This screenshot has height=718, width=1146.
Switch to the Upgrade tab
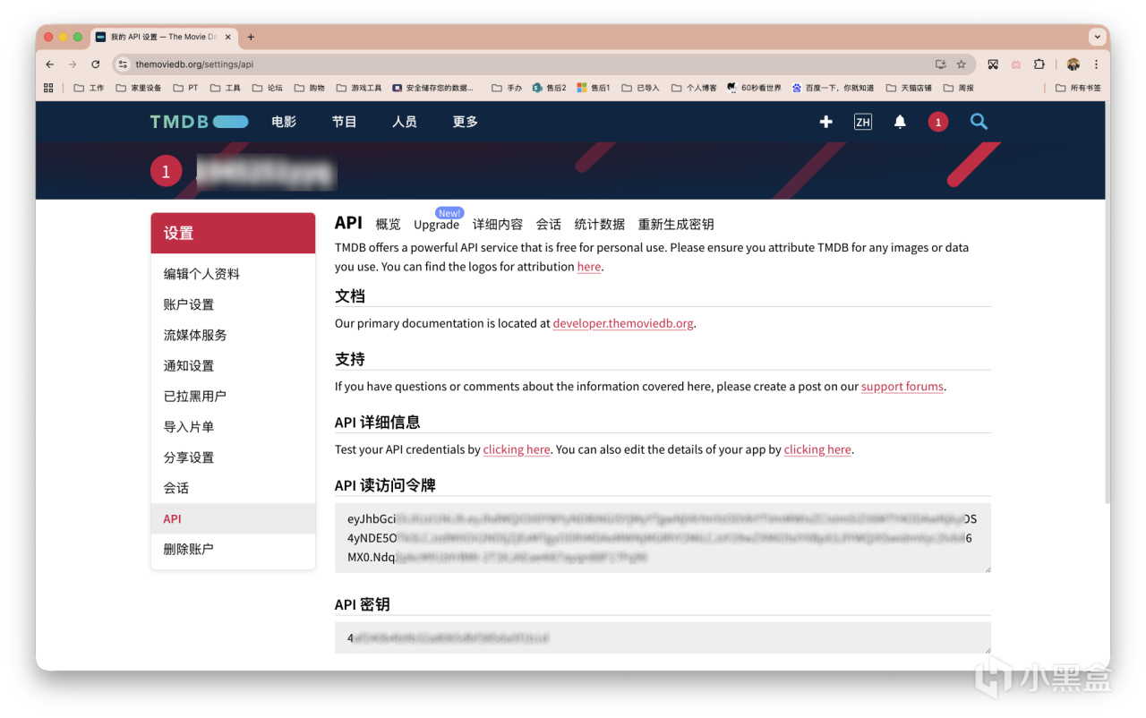point(437,224)
